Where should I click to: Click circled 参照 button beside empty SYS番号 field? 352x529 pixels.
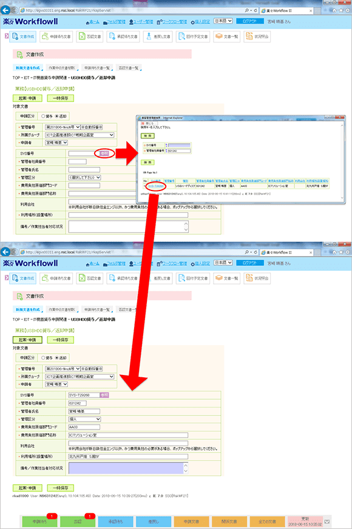click(104, 153)
